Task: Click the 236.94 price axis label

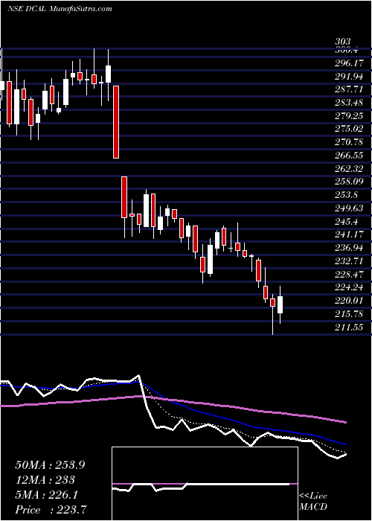Action: click(349, 248)
